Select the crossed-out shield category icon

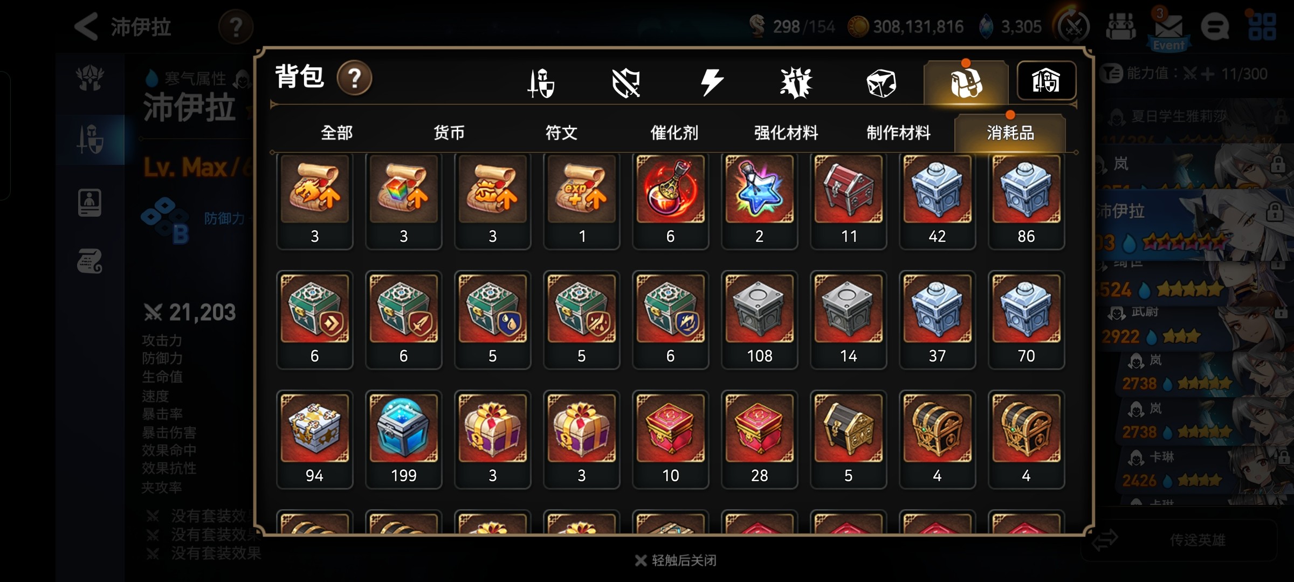[x=626, y=83]
